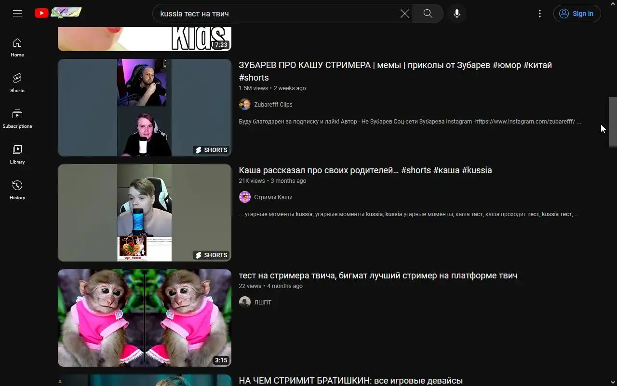Sign in to YouTube account
This screenshot has width=617, height=386.
coord(577,14)
